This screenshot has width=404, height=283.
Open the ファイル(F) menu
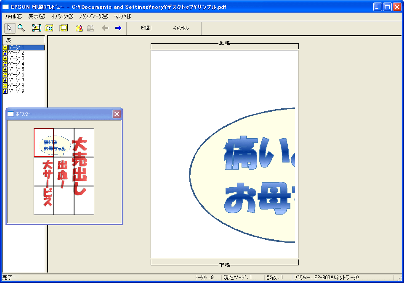tap(13, 16)
